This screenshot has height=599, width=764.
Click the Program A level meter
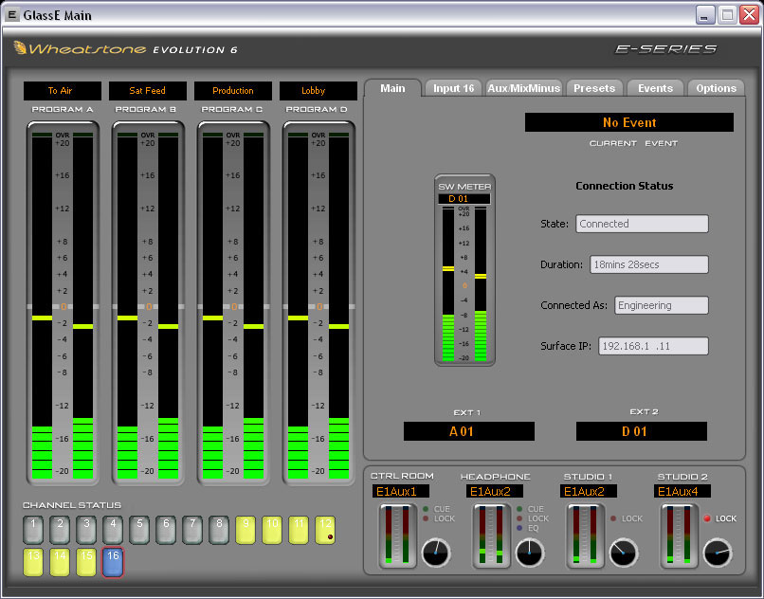tap(63, 303)
